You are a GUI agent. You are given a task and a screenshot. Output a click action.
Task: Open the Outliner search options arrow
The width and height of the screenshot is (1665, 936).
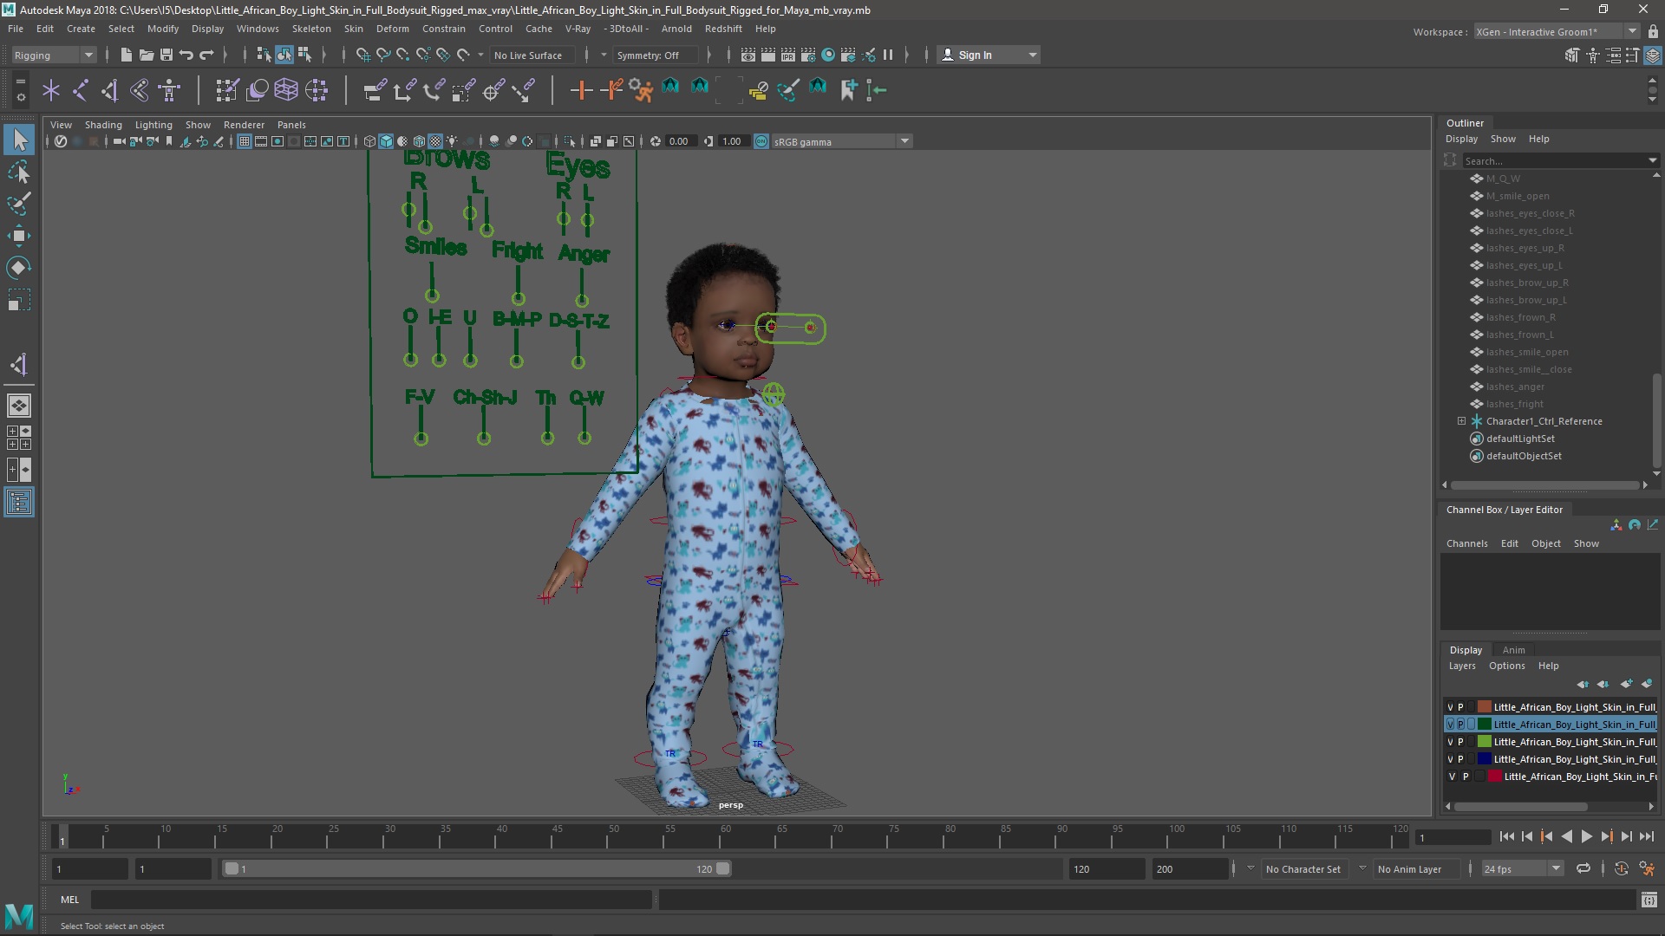click(1652, 160)
